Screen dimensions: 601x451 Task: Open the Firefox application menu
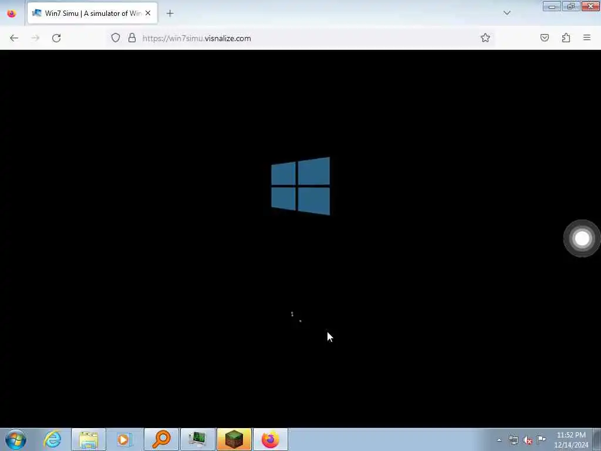[x=587, y=38]
